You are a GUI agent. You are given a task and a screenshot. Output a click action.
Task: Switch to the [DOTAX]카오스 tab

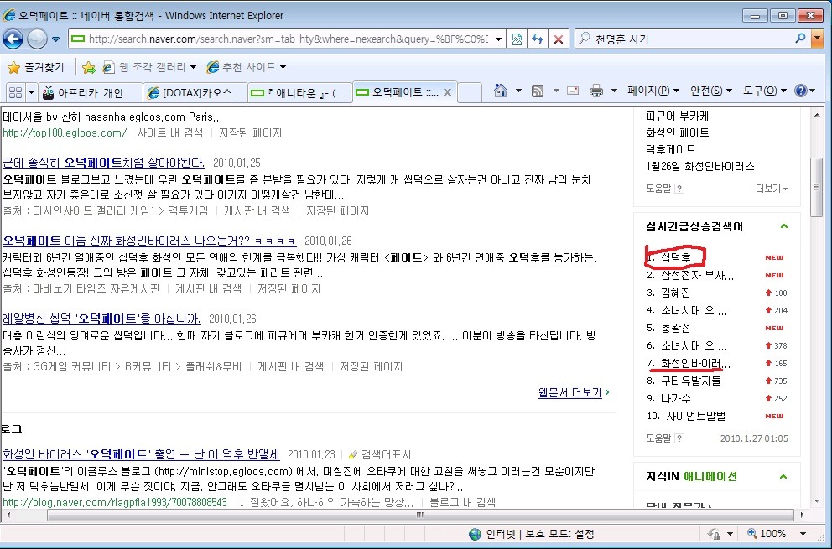[x=195, y=93]
